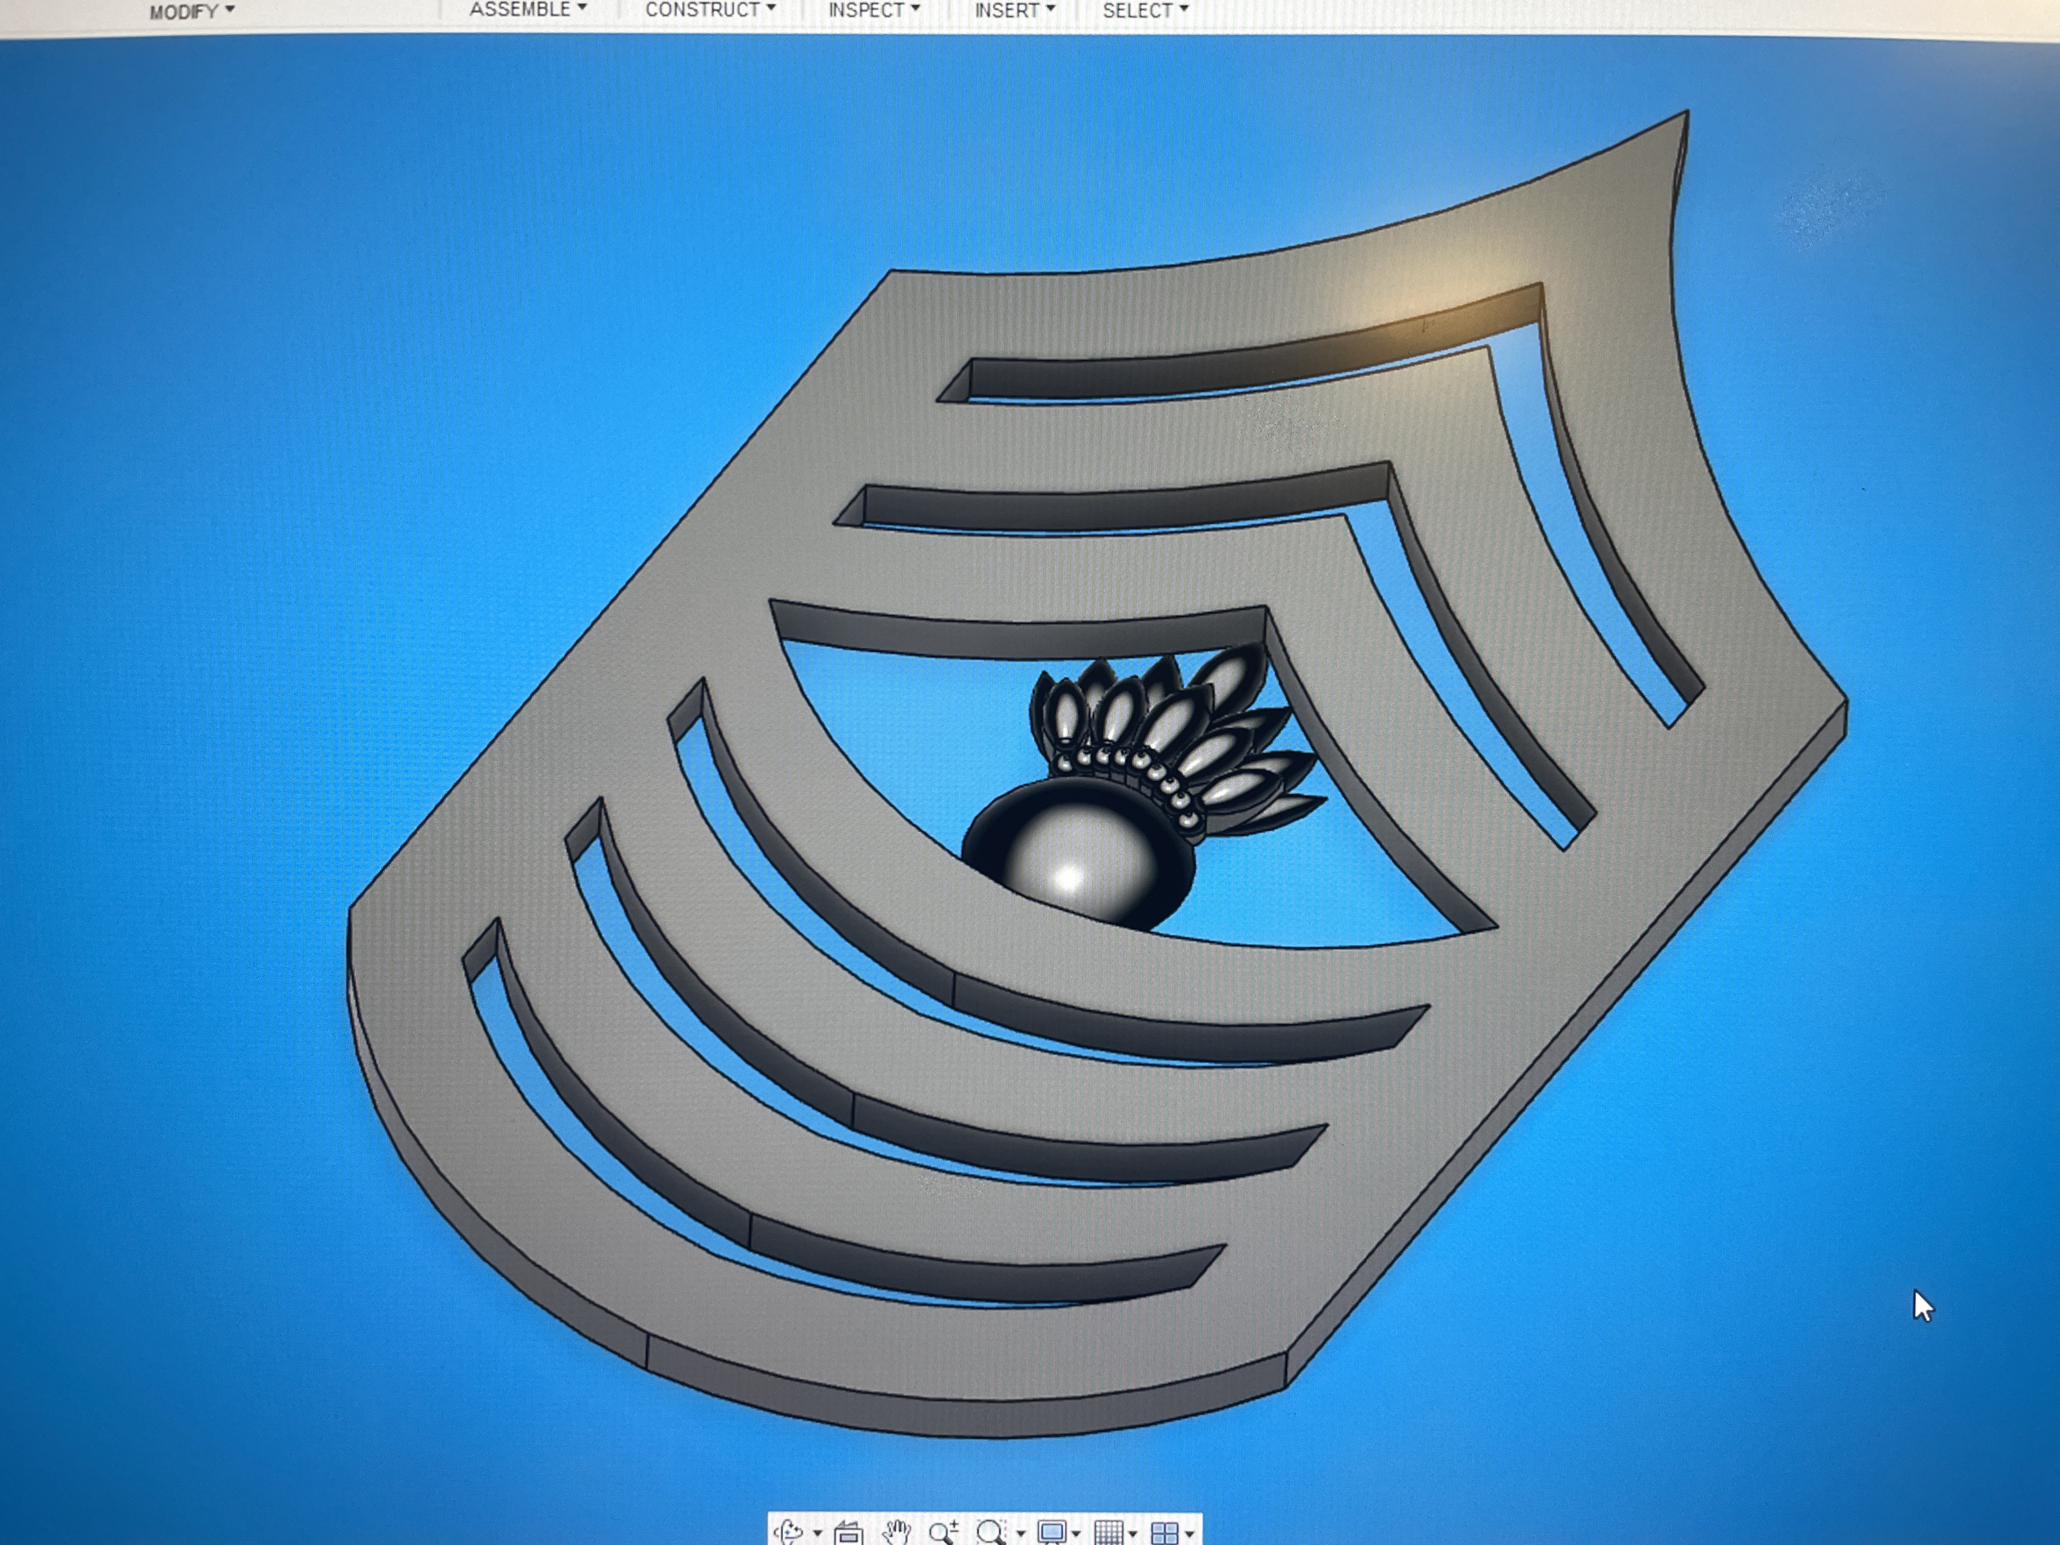2060x1545 pixels.
Task: Expand the Display Settings dropdown arrow
Action: (x=1076, y=1534)
